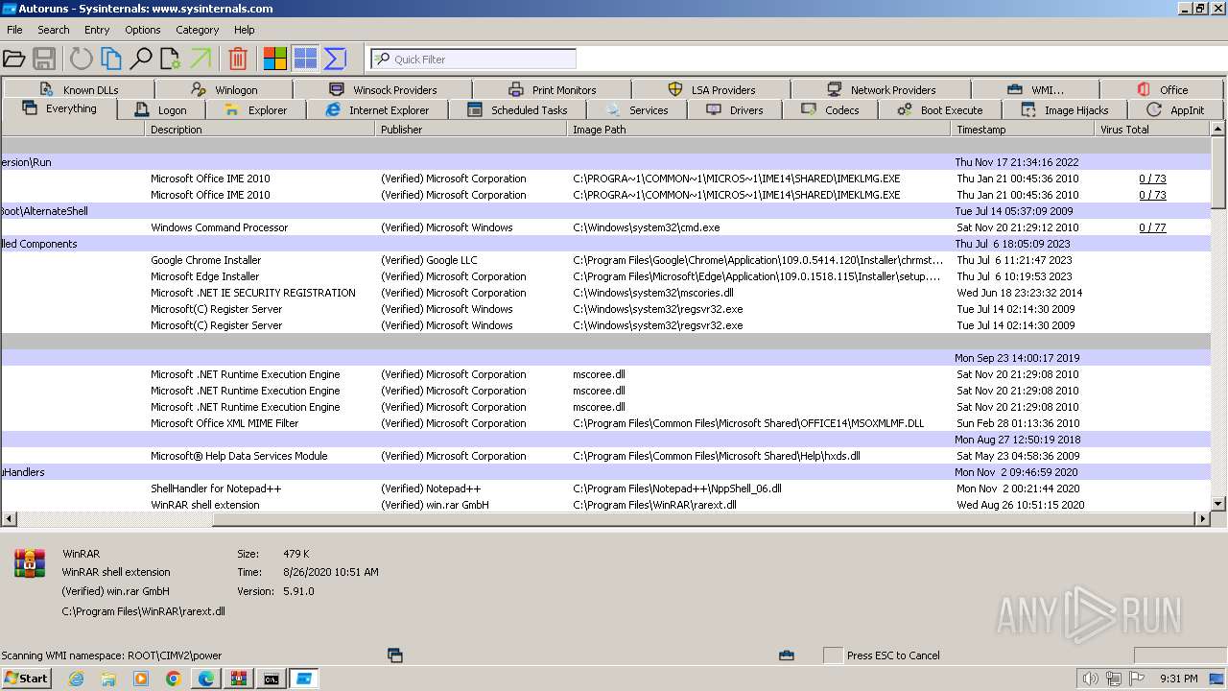
Task: Sort by the Description column header
Action: click(260, 130)
